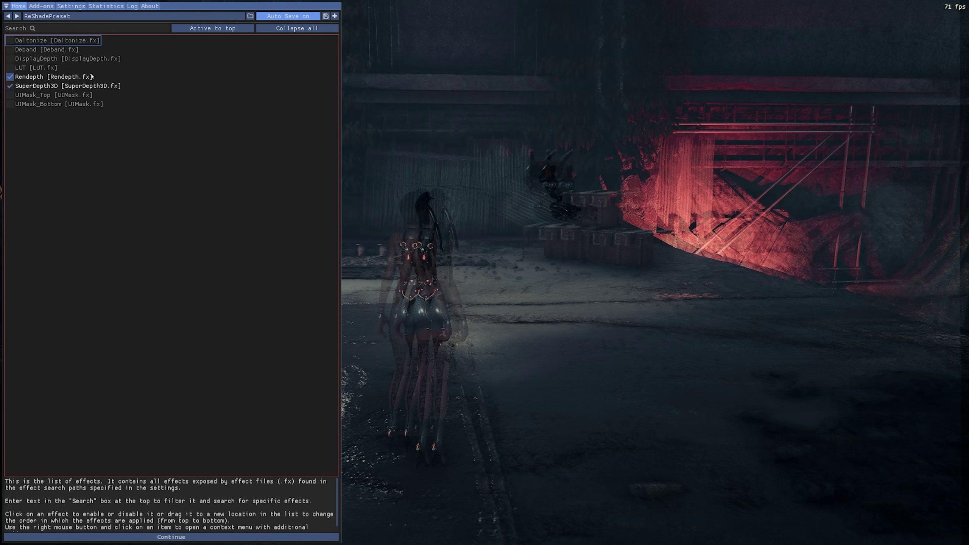The image size is (969, 545).
Task: Switch to the Settings tab
Action: tap(71, 6)
